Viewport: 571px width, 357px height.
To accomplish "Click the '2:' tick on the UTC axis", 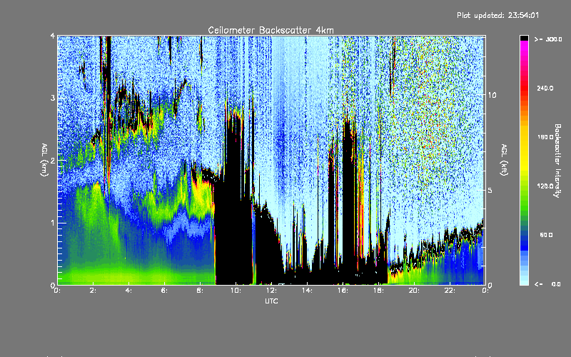I will tap(93, 291).
